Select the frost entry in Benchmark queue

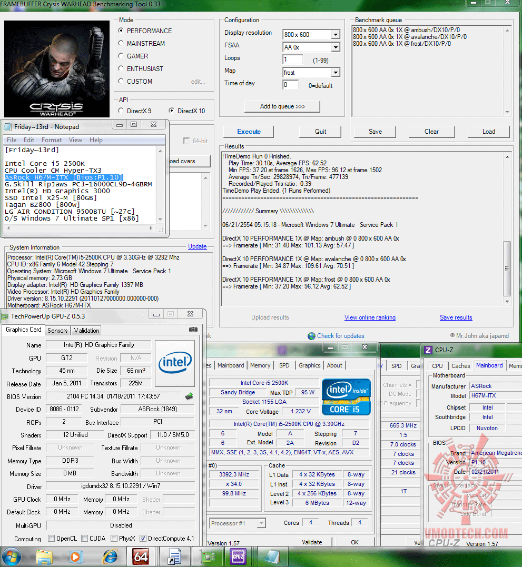coord(401,44)
